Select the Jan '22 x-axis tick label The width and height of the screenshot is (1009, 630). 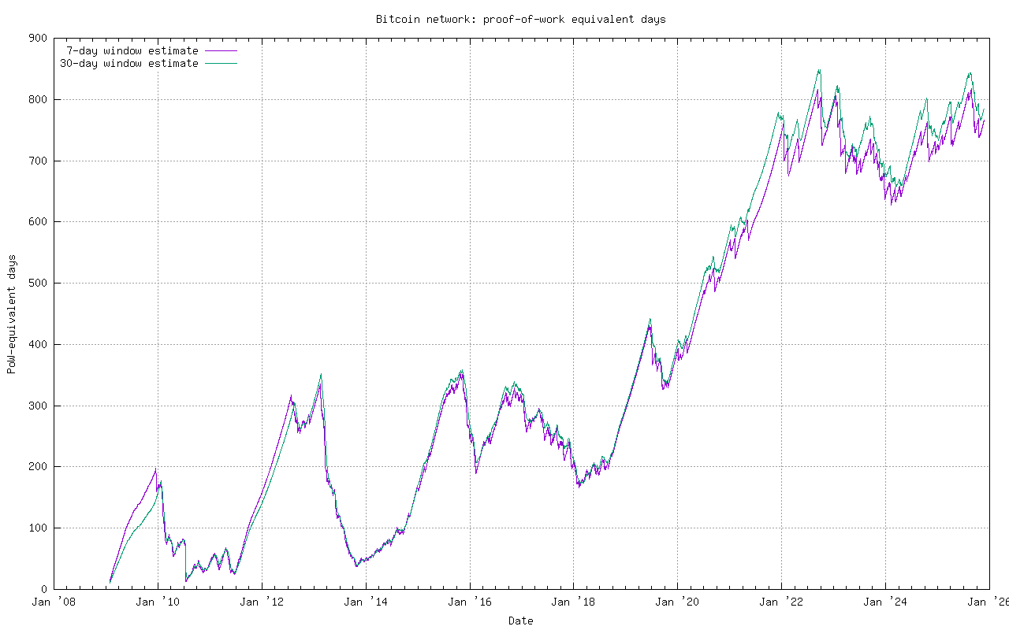(781, 602)
